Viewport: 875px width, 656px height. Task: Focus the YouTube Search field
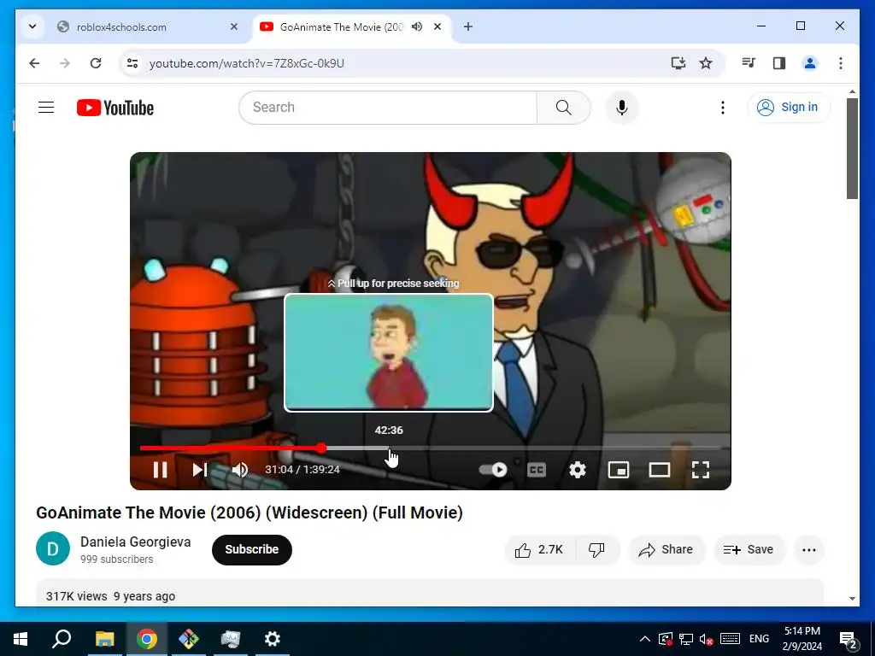point(388,108)
